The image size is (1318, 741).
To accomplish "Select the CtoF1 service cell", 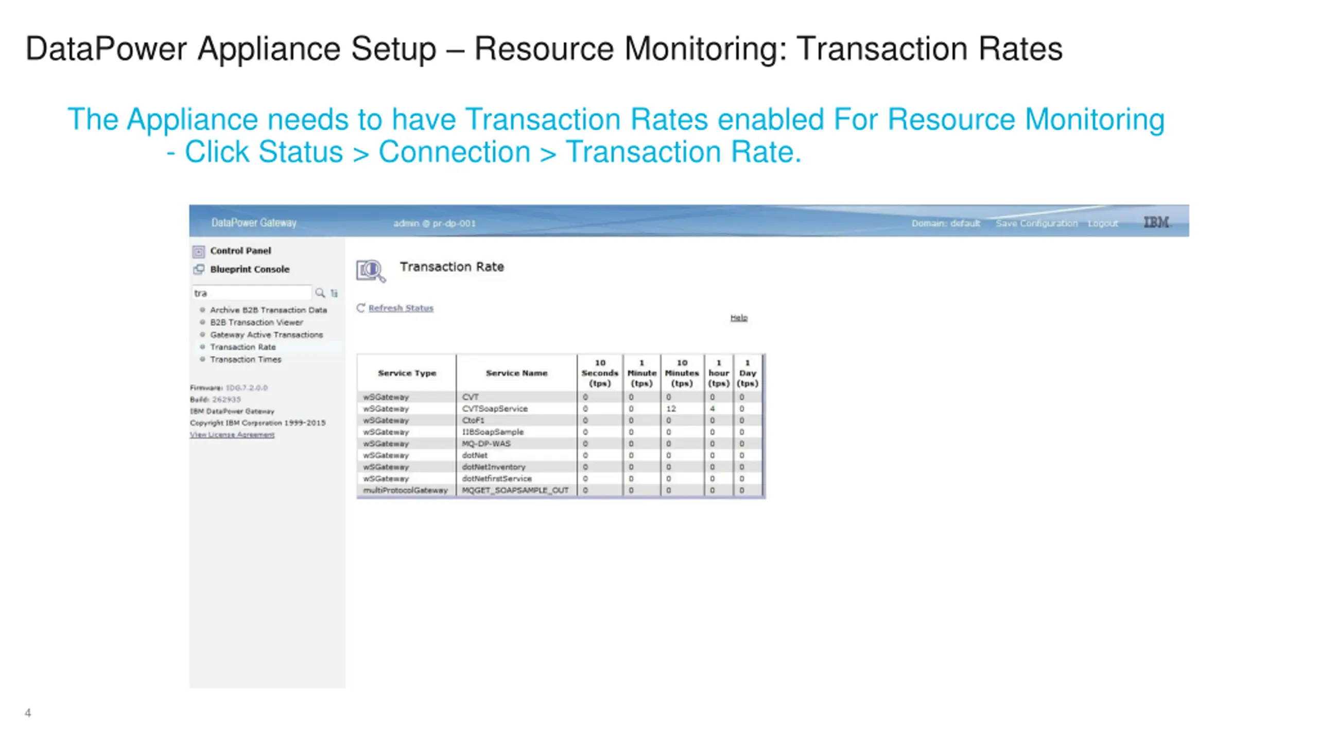I will 516,420.
